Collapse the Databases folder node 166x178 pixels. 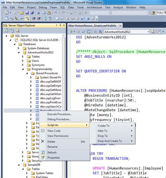15,44
